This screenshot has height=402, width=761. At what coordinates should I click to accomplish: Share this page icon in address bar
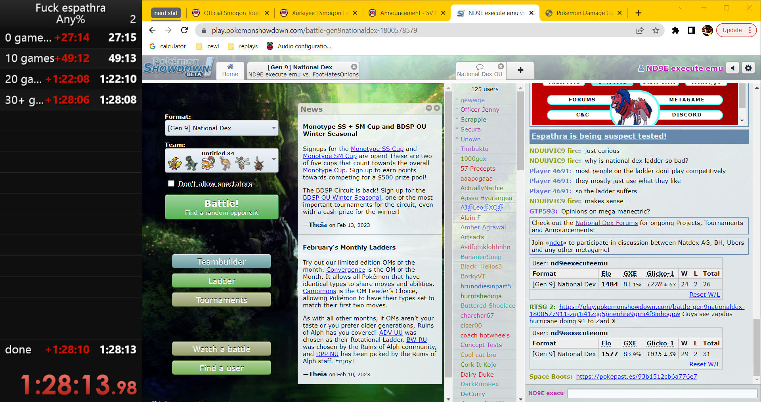point(640,30)
